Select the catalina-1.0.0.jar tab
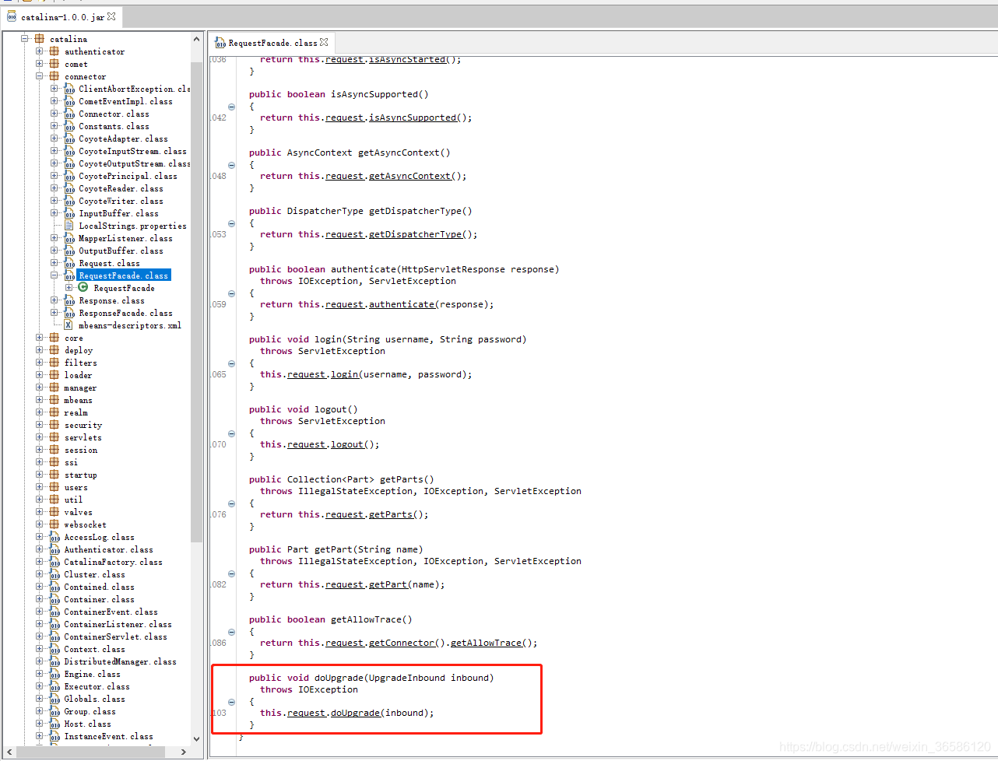 pyautogui.click(x=62, y=17)
